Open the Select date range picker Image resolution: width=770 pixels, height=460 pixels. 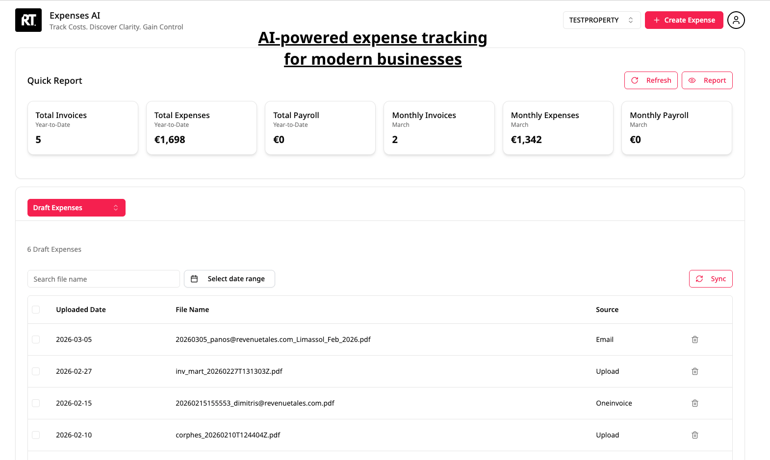pyautogui.click(x=229, y=278)
